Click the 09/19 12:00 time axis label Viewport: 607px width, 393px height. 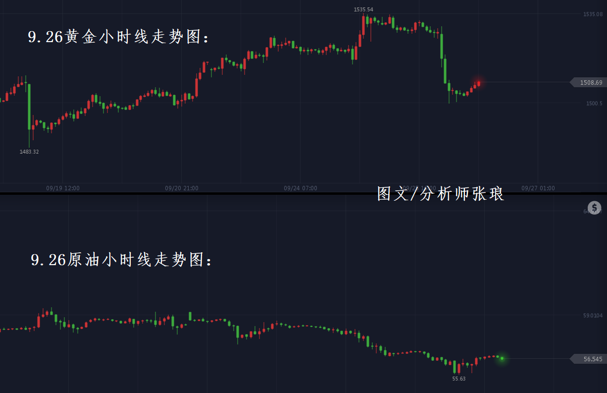click(x=63, y=188)
